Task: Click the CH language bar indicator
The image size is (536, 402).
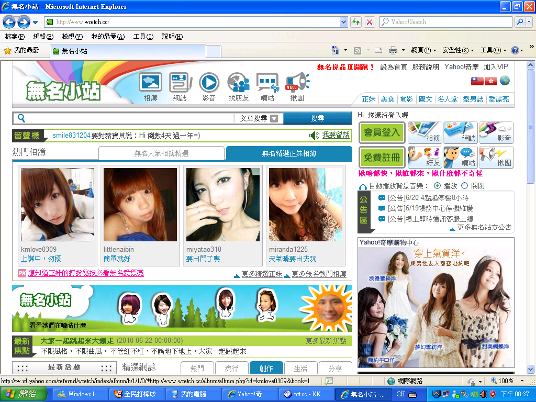Action: pos(400,394)
